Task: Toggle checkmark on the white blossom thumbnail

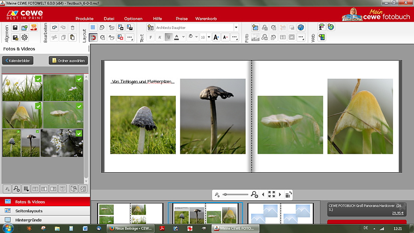Action: pos(79,134)
